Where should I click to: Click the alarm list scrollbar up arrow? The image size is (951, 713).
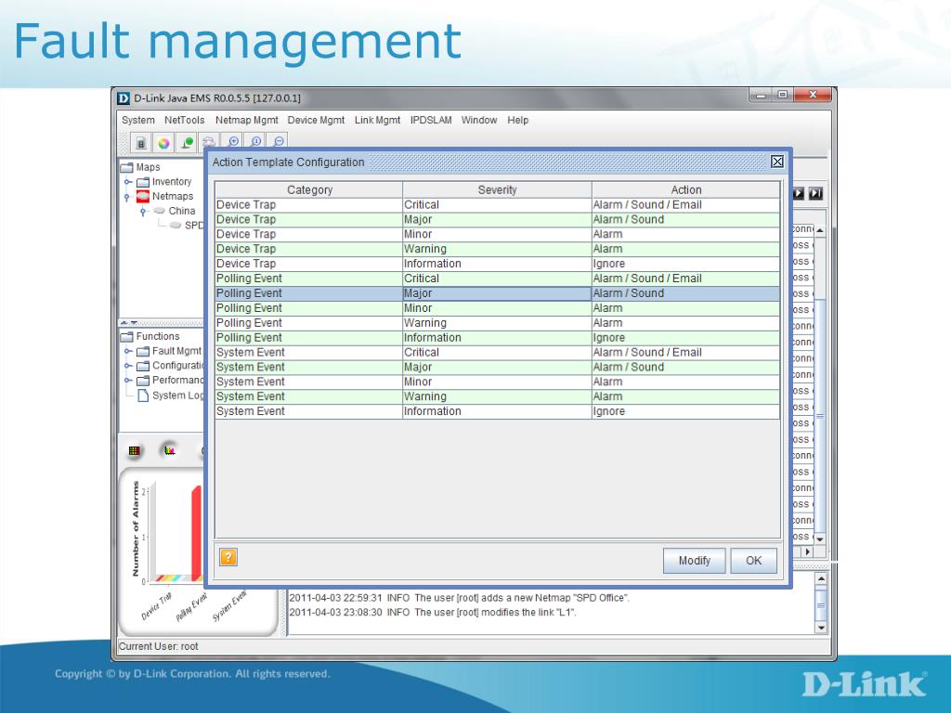[820, 230]
